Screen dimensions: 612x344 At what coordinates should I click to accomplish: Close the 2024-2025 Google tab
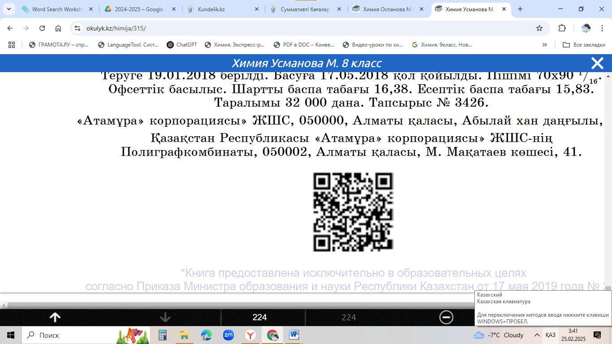pyautogui.click(x=174, y=9)
